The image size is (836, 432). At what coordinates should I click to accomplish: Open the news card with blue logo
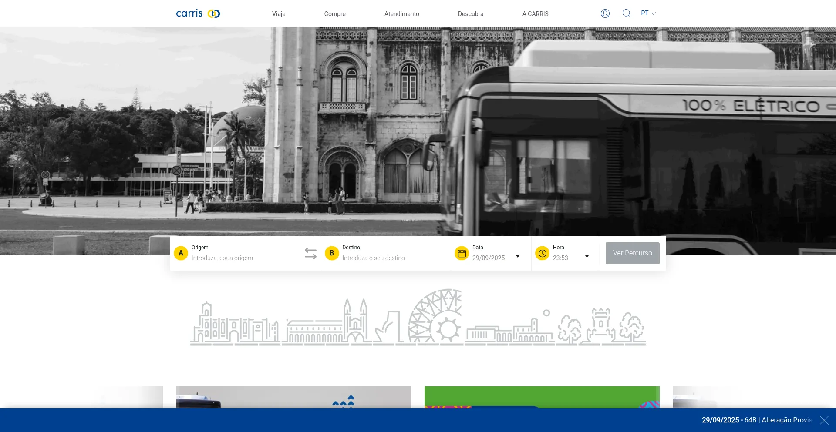pos(294,397)
